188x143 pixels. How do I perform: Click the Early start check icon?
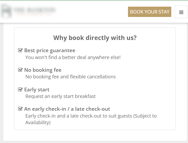click(20, 90)
